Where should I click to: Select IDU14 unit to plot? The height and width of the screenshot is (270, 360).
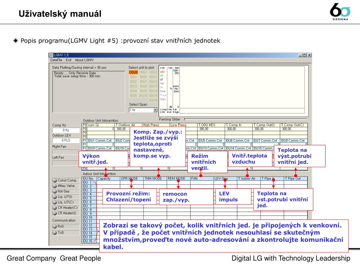153,91
